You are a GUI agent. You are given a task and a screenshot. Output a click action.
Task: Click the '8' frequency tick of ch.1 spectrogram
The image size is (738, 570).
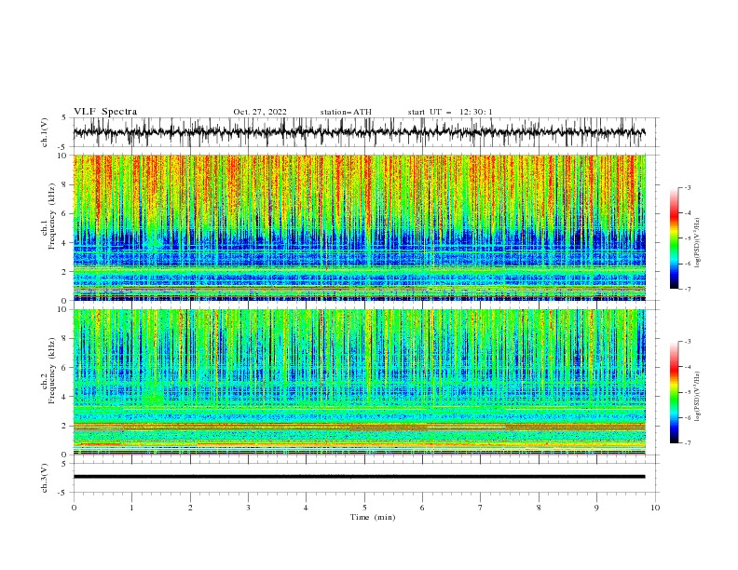[x=65, y=184]
